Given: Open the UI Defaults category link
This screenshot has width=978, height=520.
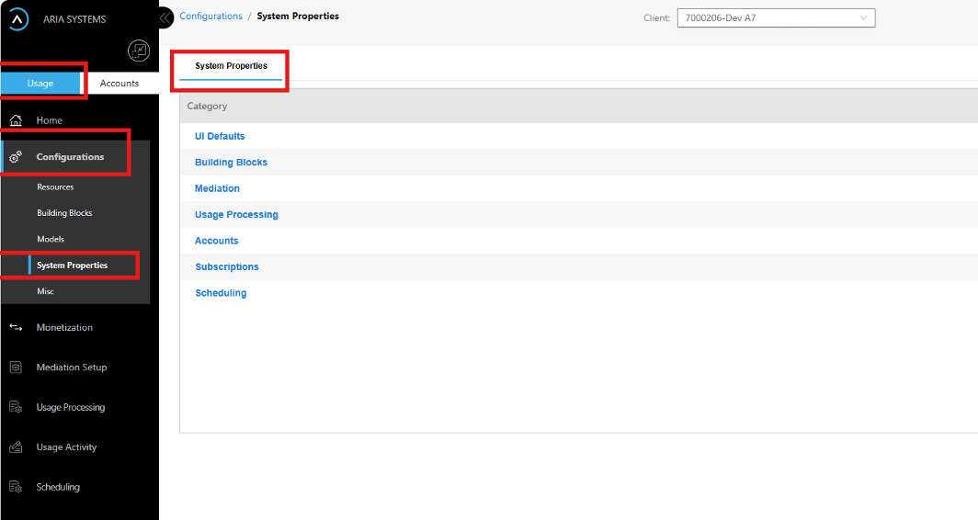Looking at the screenshot, I should coord(220,136).
